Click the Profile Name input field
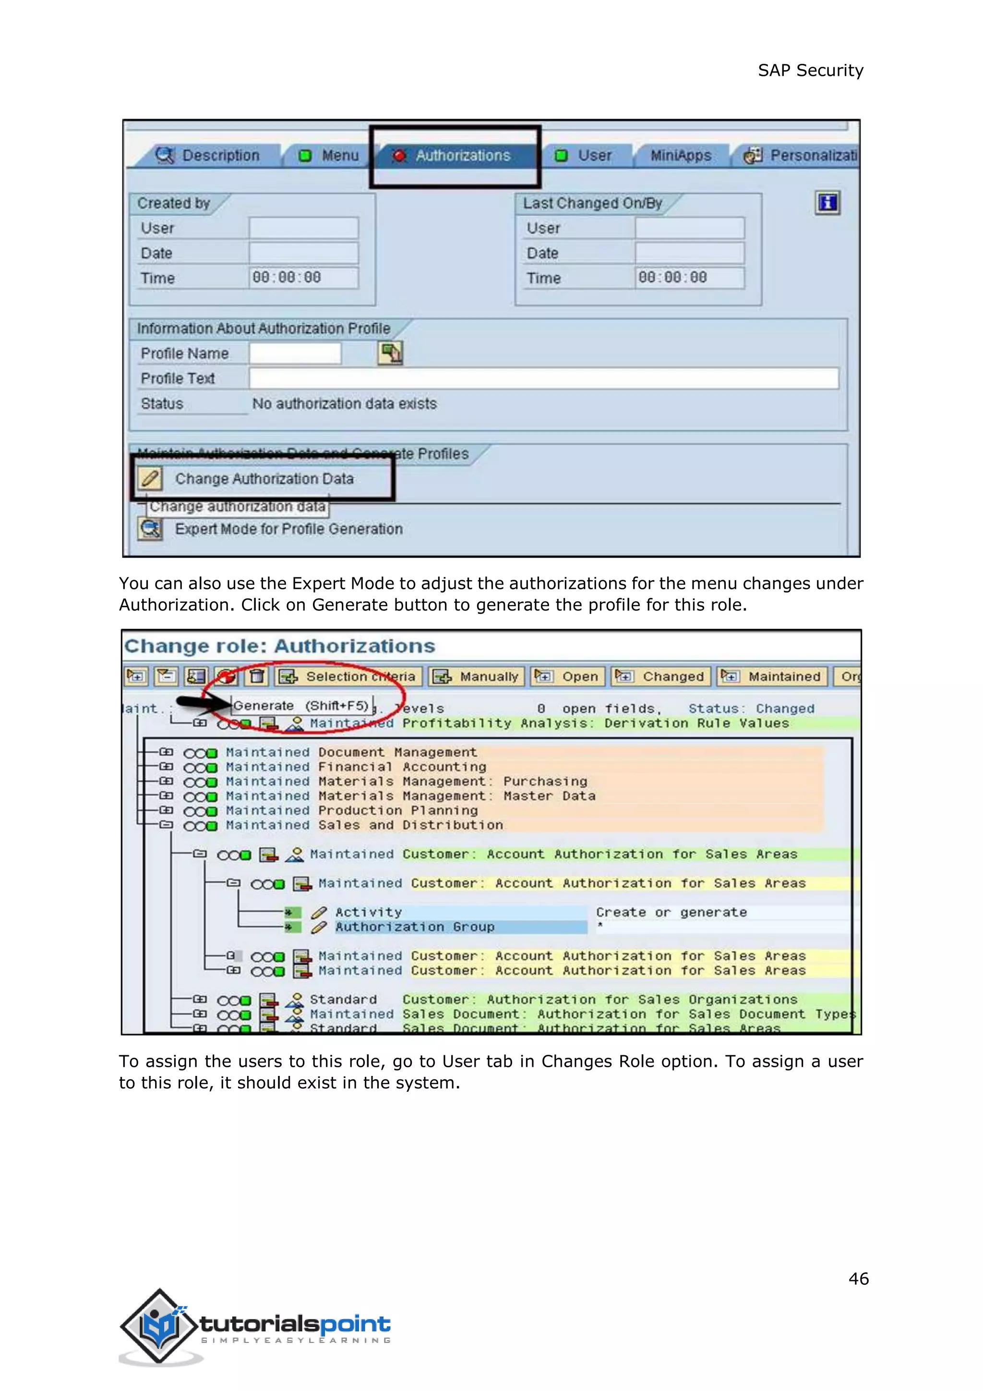 pos(295,353)
